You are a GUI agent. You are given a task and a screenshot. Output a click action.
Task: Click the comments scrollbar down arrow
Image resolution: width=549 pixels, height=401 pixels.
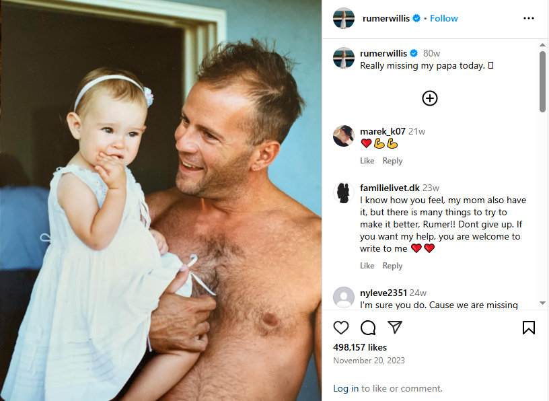[542, 303]
